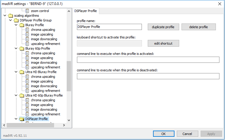
Task: Click the tree vertical scrollbar thumb
Action: tap(69, 76)
